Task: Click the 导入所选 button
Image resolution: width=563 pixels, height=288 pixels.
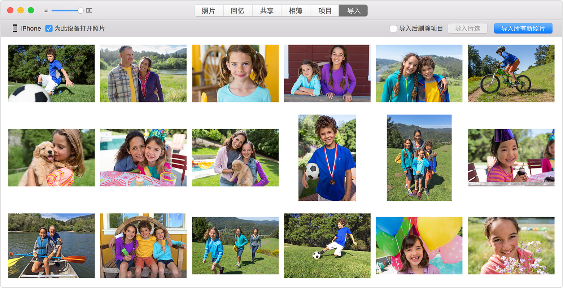Action: [467, 29]
